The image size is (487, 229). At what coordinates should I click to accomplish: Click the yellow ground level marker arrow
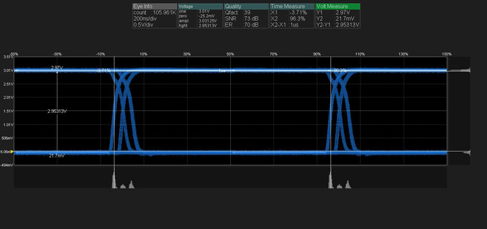coord(12,152)
